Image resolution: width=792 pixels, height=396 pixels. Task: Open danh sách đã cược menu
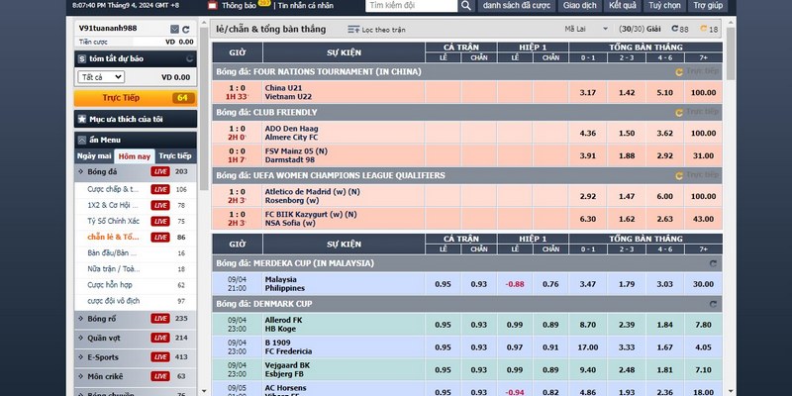(516, 6)
